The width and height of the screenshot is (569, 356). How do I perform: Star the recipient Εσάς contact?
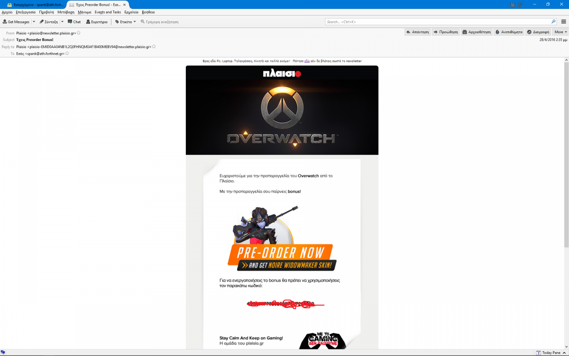[x=67, y=54]
